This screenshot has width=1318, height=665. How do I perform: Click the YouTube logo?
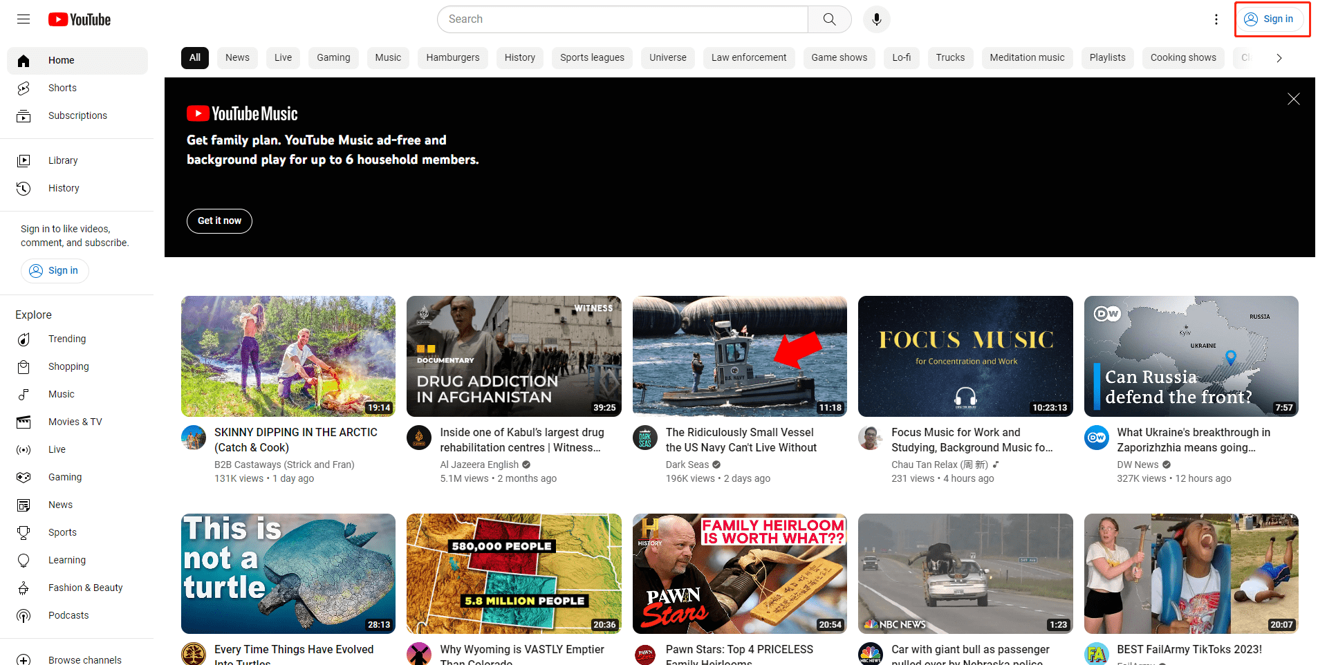pyautogui.click(x=80, y=19)
